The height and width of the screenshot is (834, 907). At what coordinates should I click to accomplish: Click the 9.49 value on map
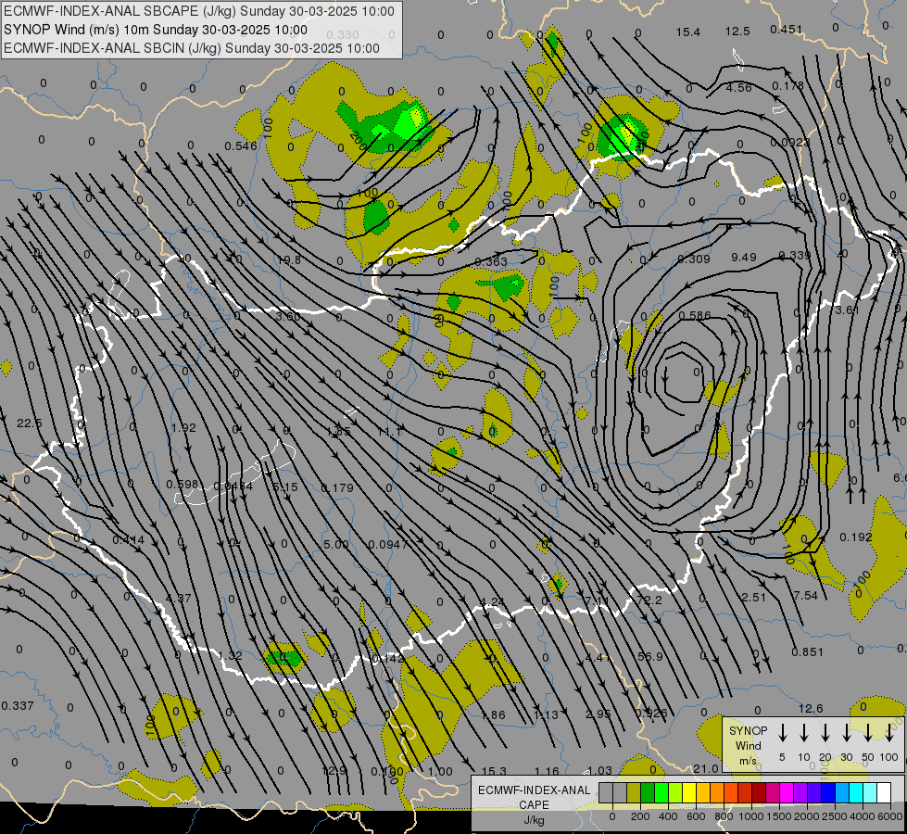[743, 257]
